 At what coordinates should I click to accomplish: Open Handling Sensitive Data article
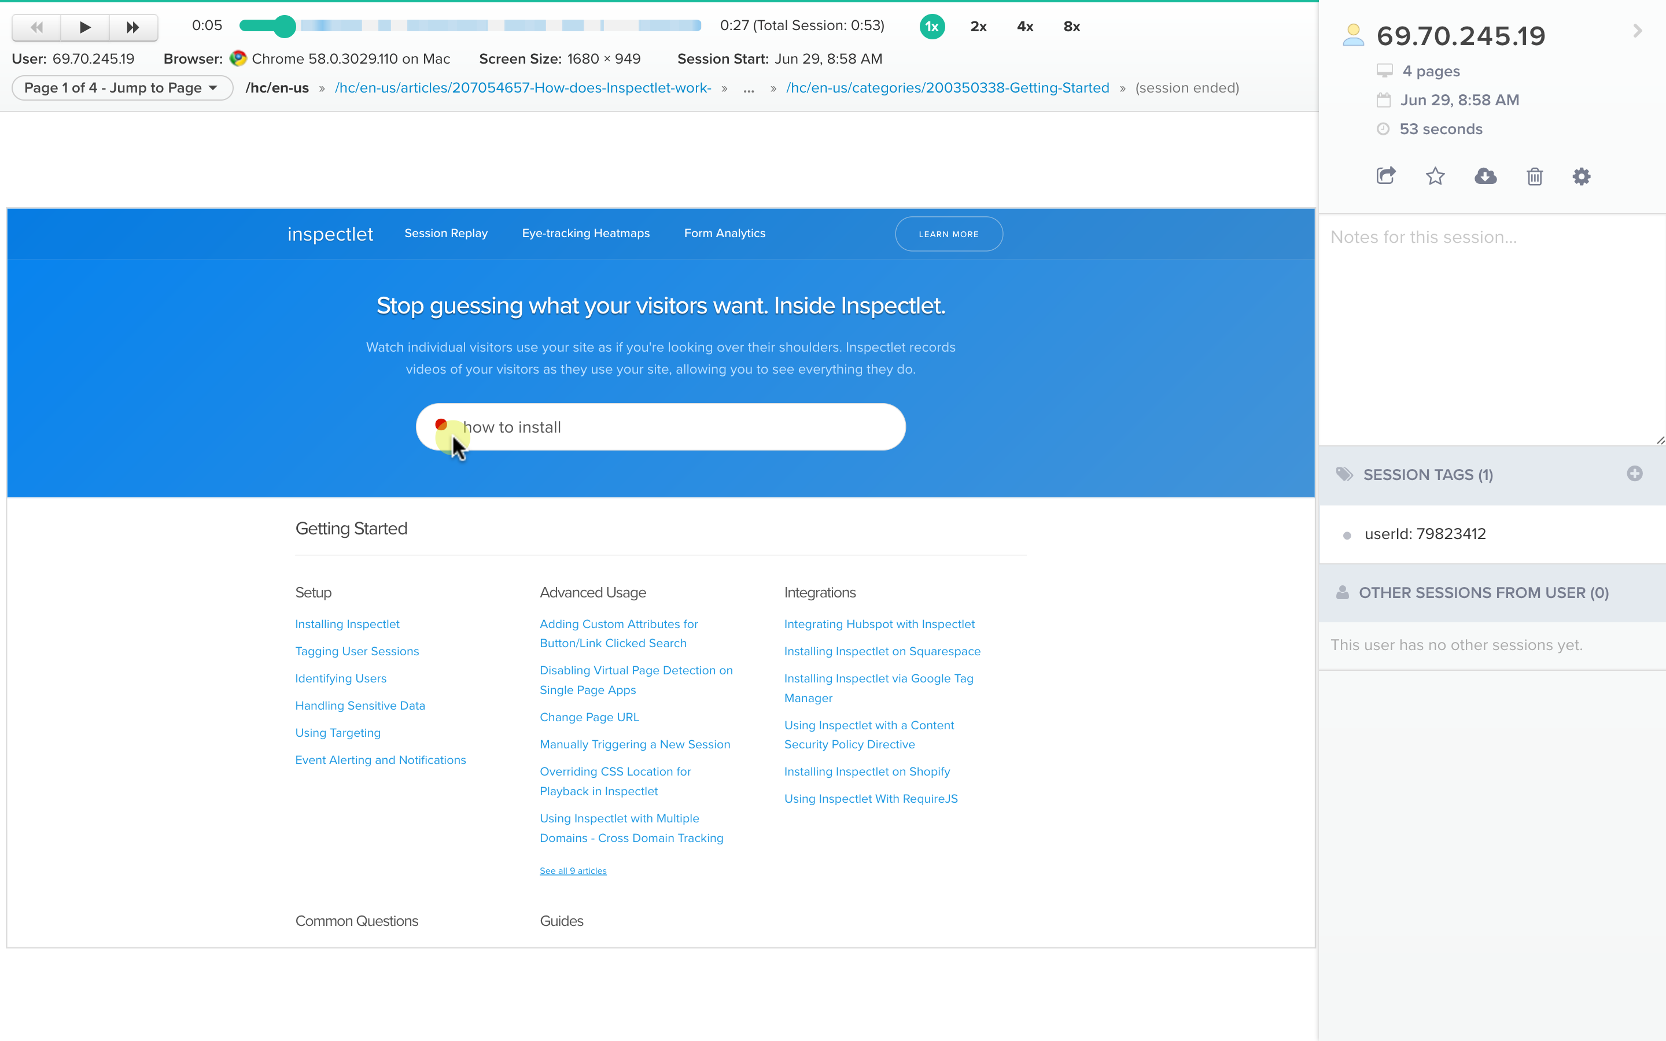point(359,706)
